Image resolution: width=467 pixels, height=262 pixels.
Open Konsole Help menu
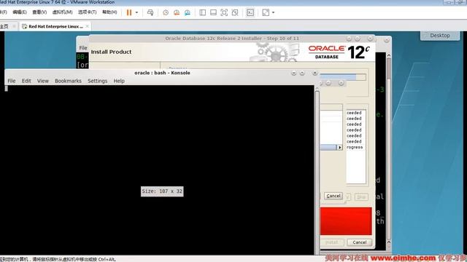coord(119,81)
